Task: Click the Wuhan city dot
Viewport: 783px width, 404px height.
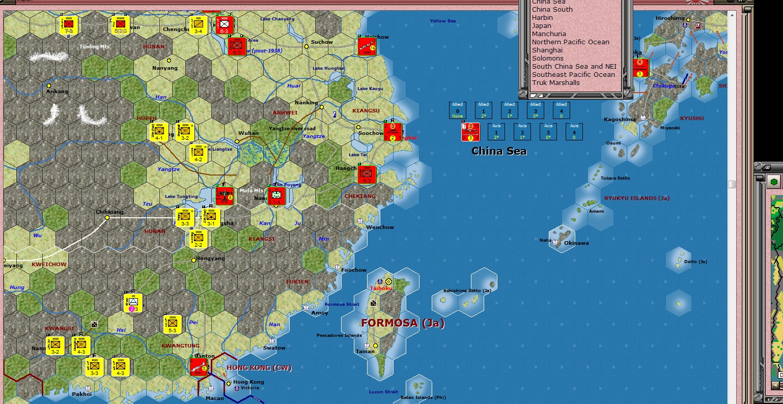Action: [x=237, y=141]
